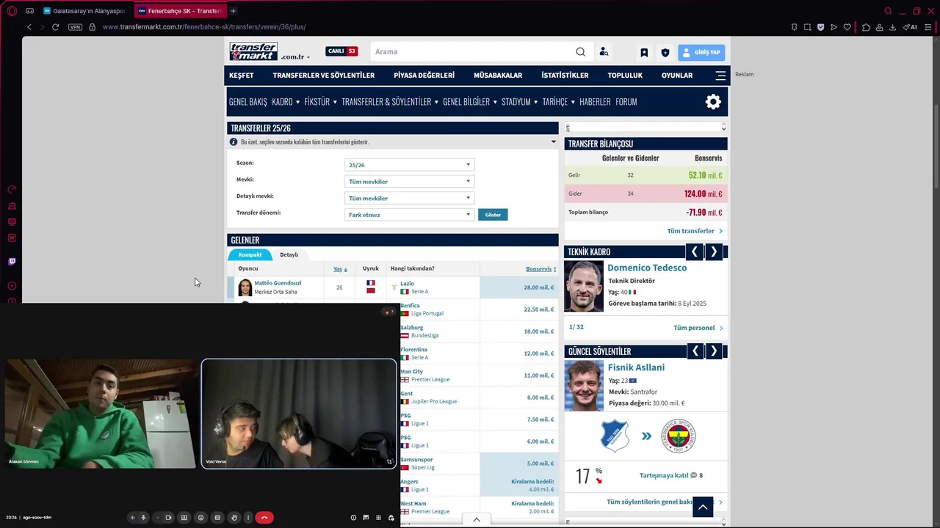
Task: Reload the current page
Action: [55, 27]
